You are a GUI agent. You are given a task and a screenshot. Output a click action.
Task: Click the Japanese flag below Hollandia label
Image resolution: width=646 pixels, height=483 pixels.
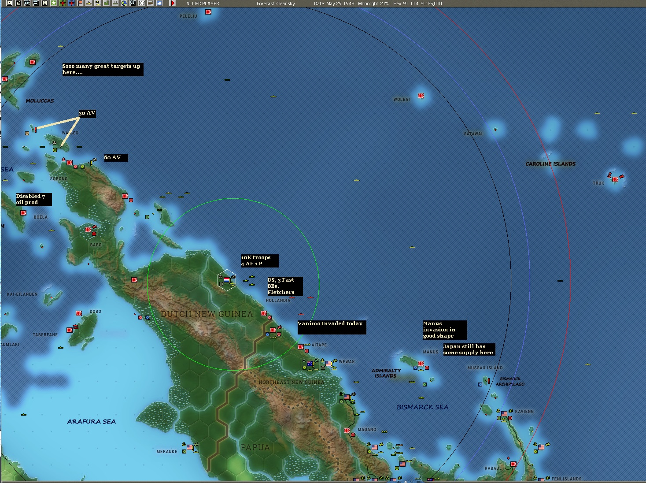(x=264, y=313)
